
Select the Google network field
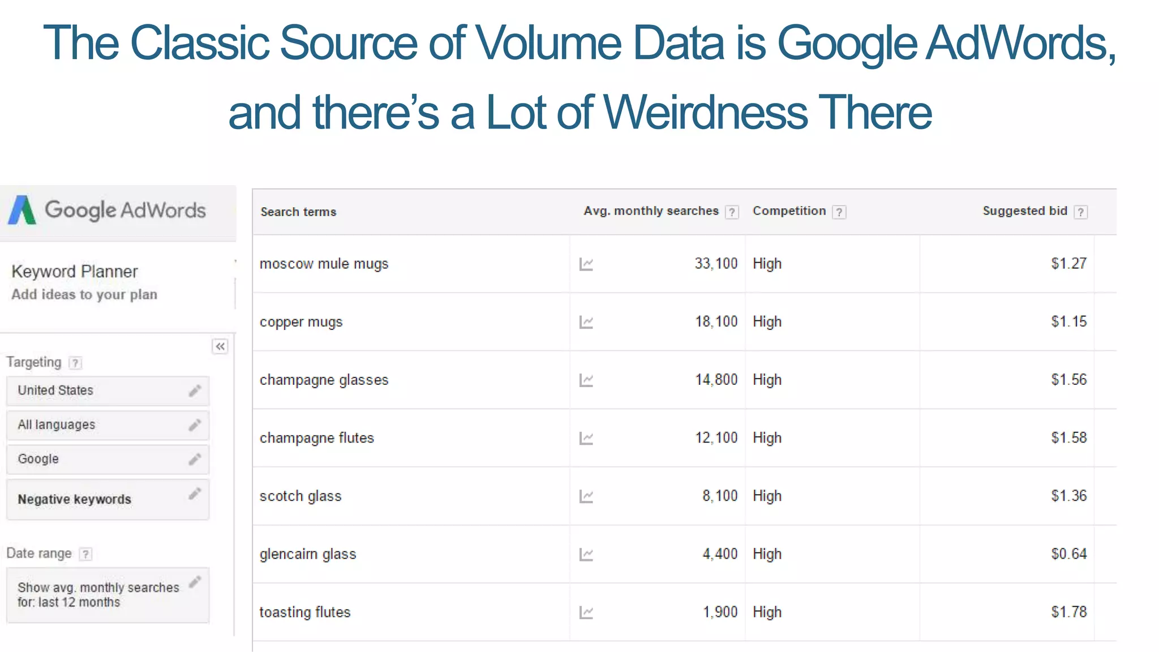tap(108, 459)
